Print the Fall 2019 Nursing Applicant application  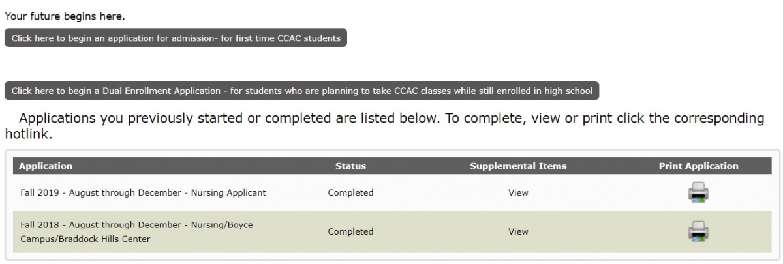coord(698,193)
